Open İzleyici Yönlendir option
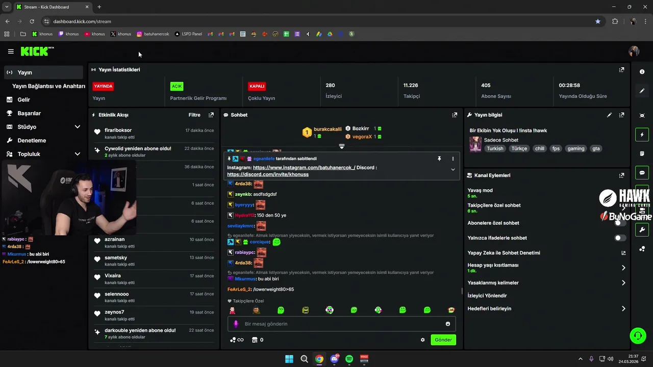This screenshot has height=367, width=653. 487,296
